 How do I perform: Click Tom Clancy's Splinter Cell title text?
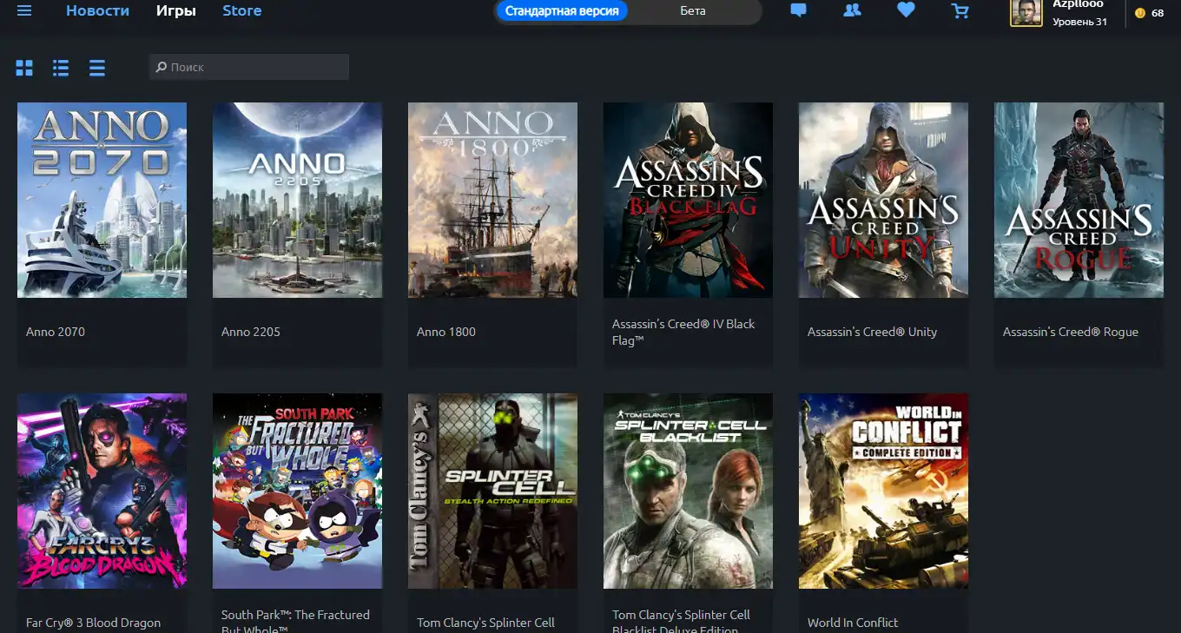click(x=485, y=623)
